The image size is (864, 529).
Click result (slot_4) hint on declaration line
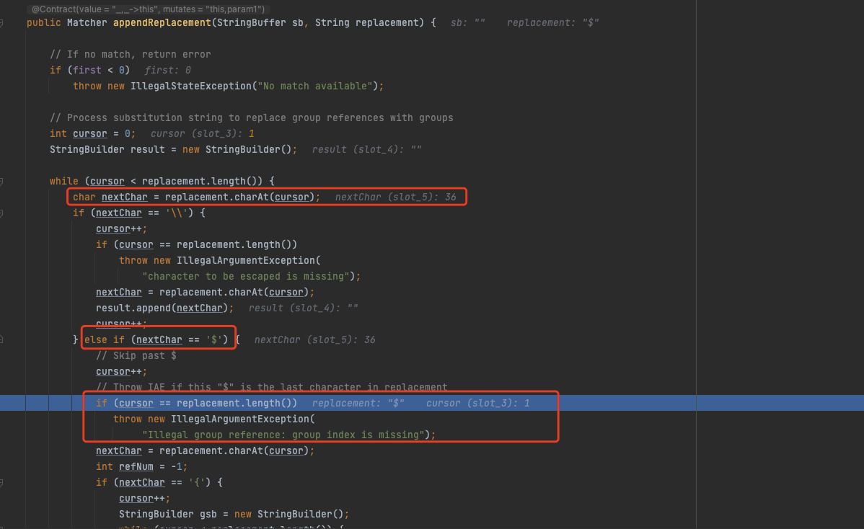coord(367,149)
